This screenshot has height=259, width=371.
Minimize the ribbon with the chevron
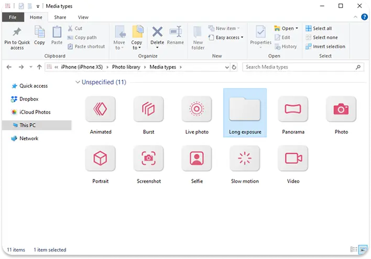click(355, 17)
